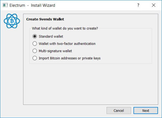
Task: Cancel the wallet creation wizard
Action: click(x=119, y=111)
